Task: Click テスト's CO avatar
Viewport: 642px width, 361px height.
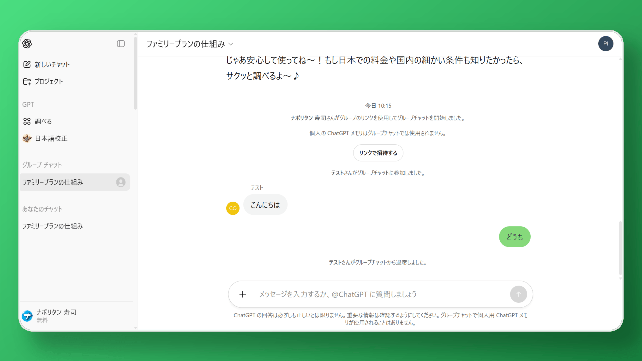Action: pos(233,208)
